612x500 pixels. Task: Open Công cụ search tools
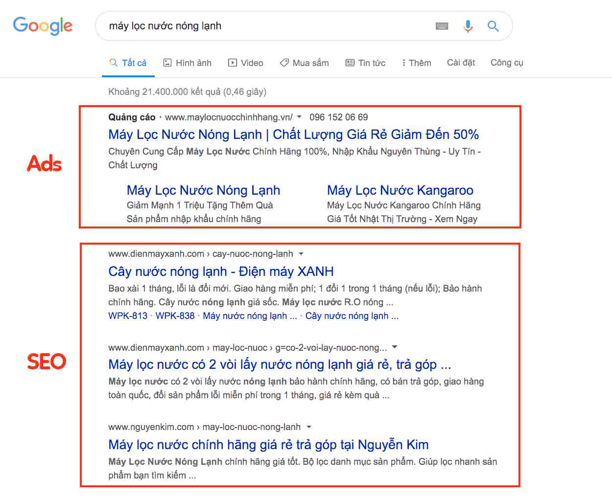coord(507,63)
